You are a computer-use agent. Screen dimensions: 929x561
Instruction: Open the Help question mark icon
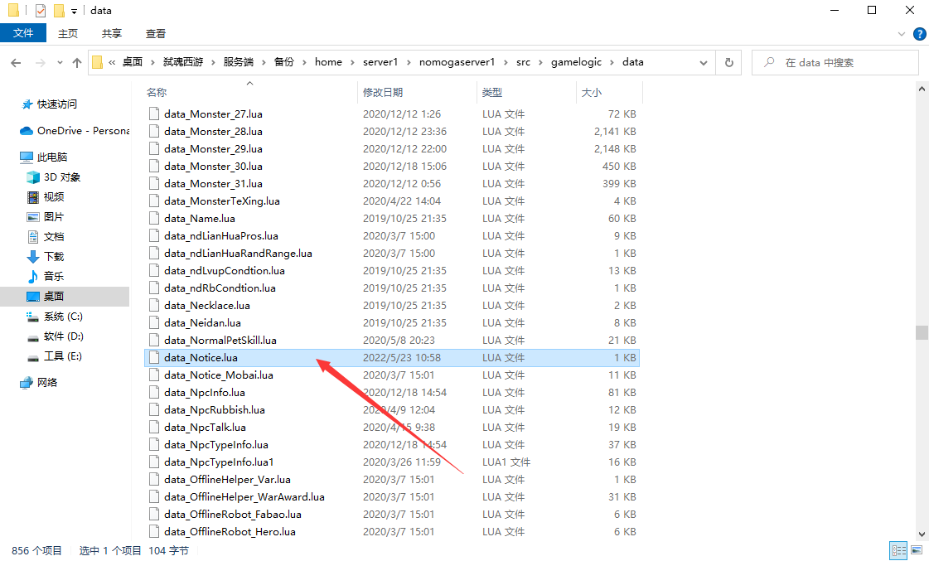pos(919,34)
